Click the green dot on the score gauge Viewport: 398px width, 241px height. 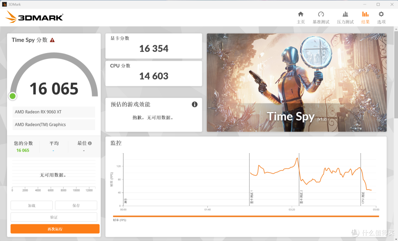pos(13,96)
